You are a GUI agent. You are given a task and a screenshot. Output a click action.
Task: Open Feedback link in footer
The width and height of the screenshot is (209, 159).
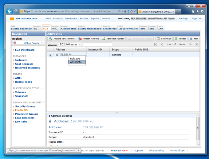(119, 150)
